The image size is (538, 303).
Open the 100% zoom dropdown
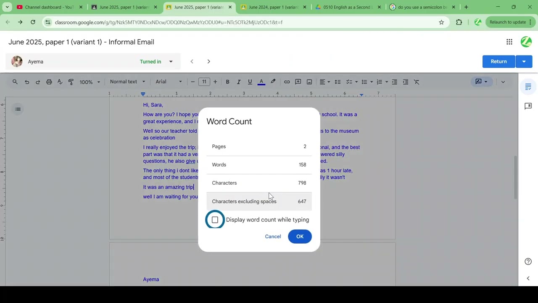click(x=90, y=82)
